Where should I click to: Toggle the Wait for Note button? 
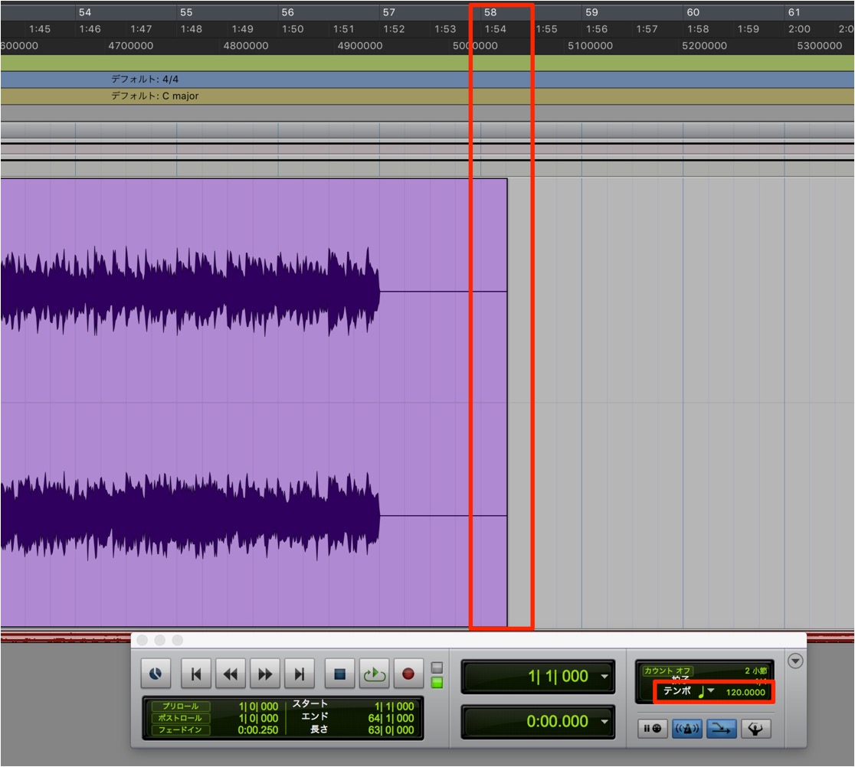tap(653, 728)
